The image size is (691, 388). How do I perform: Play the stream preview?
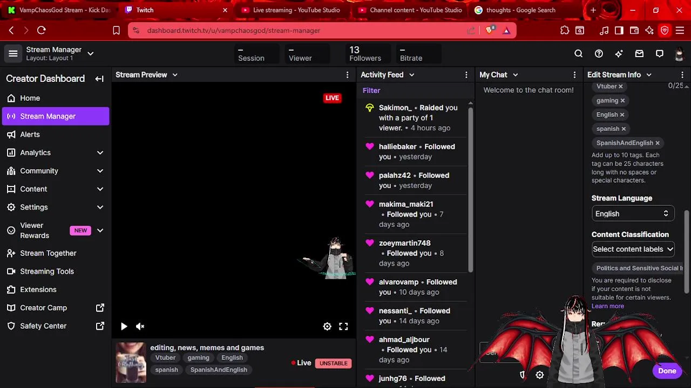(124, 326)
